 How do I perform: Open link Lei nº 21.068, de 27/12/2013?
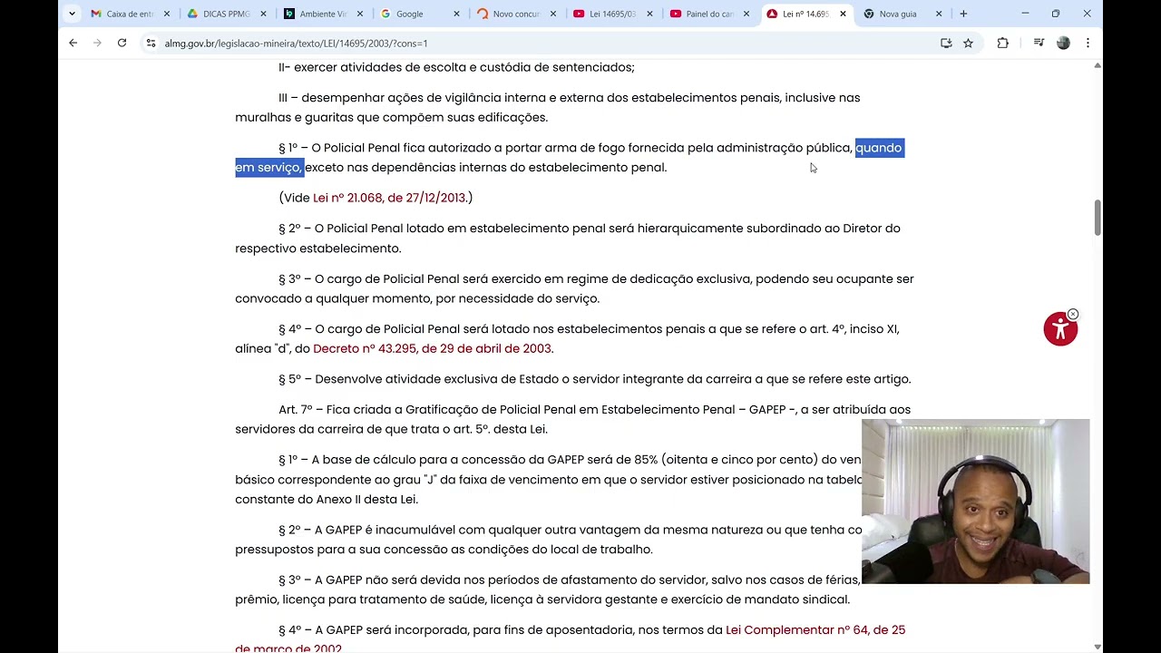pyautogui.click(x=389, y=198)
